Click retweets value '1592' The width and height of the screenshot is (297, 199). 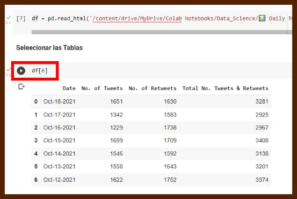(x=170, y=153)
